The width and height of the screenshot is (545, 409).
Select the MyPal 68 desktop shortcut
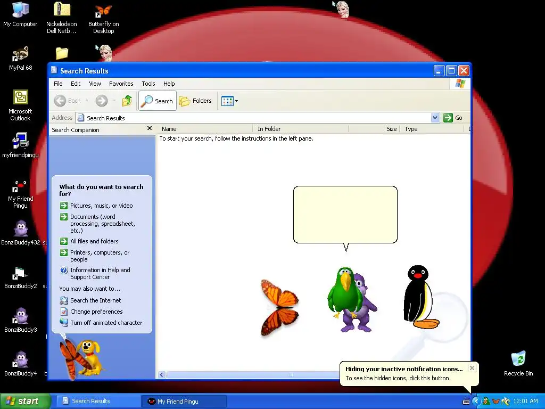(21, 59)
